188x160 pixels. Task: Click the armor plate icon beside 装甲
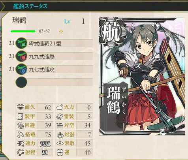coord(21,117)
